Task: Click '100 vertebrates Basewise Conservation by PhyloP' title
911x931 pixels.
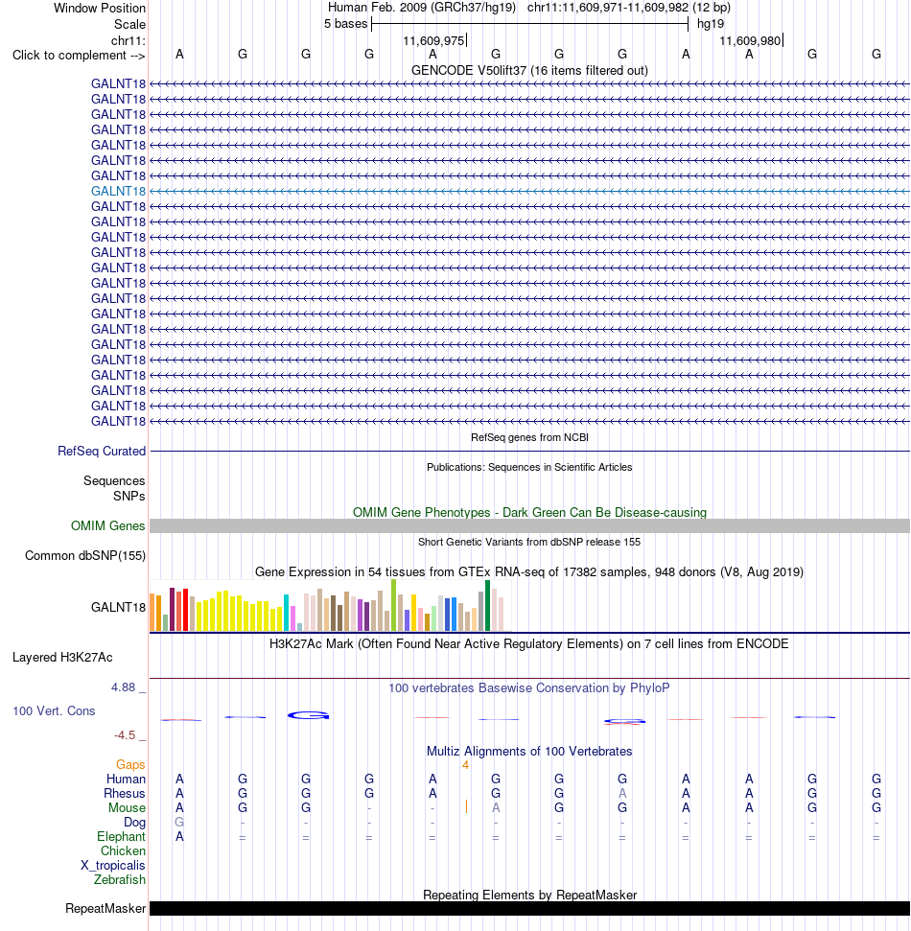Action: pos(529,688)
